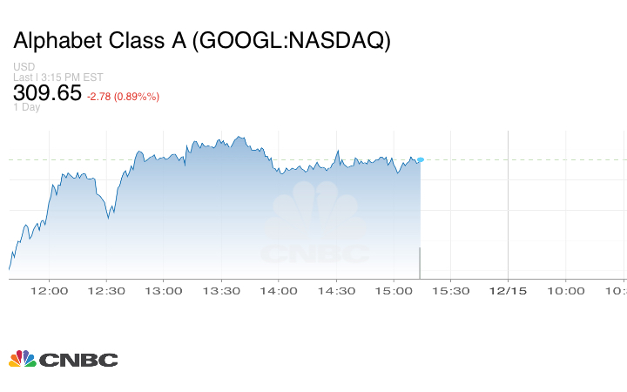The height and width of the screenshot is (392, 627).
Task: Click the 15:00 time axis label
Action: click(x=394, y=291)
